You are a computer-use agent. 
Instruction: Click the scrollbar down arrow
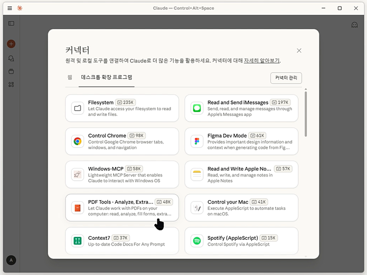[306, 257]
